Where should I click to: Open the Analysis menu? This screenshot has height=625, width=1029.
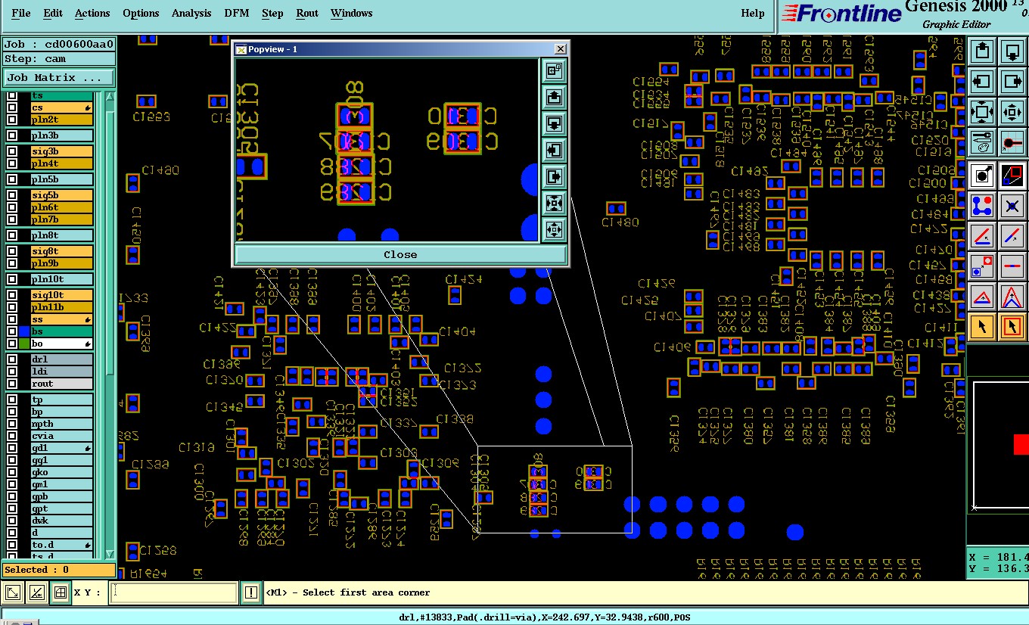coord(191,13)
